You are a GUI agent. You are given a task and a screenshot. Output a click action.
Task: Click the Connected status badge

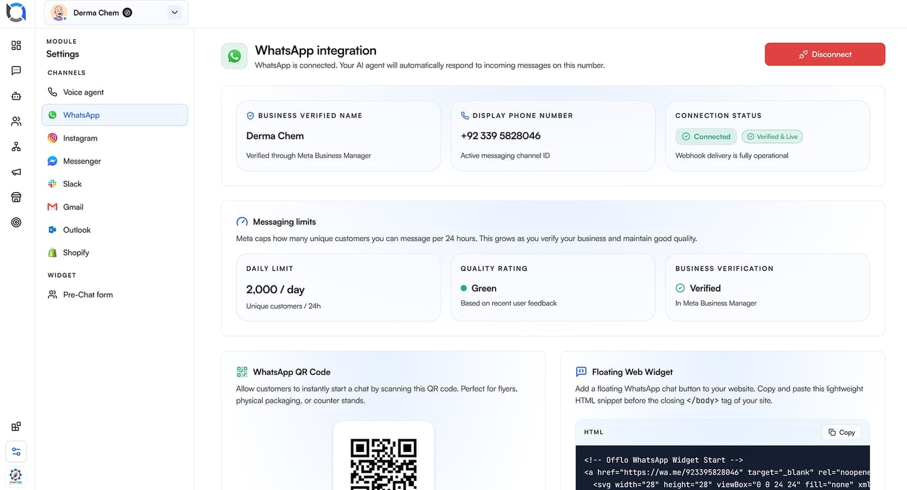tap(706, 136)
